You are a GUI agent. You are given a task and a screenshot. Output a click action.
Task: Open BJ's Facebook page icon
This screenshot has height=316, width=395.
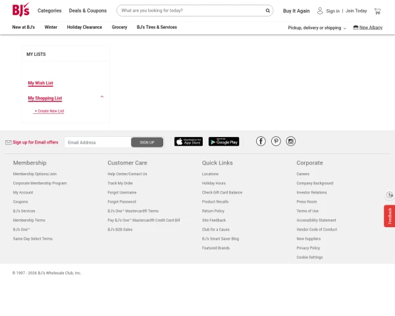(x=261, y=141)
